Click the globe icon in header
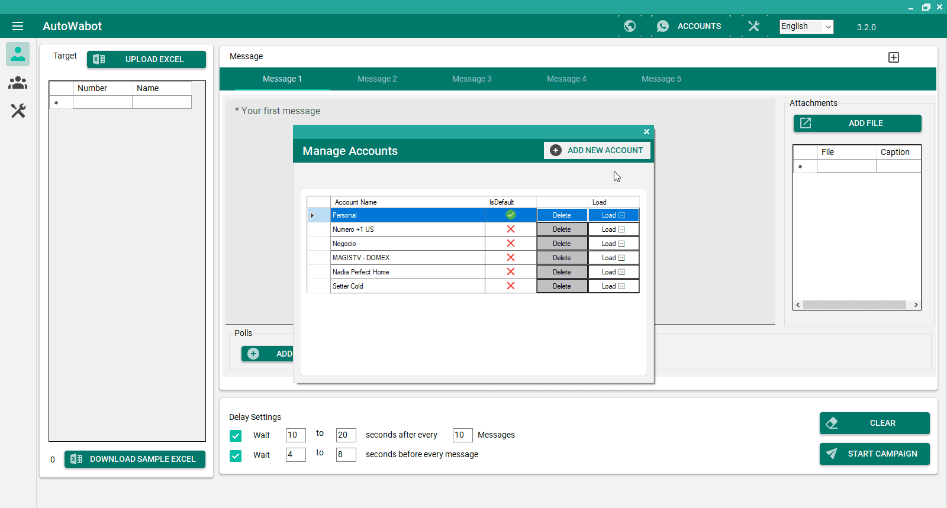This screenshot has width=947, height=508. coord(630,26)
